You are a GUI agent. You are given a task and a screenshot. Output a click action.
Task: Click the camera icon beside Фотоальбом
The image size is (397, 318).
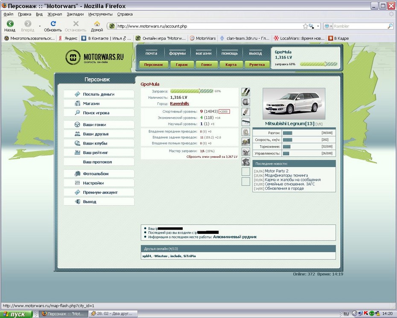(77, 174)
